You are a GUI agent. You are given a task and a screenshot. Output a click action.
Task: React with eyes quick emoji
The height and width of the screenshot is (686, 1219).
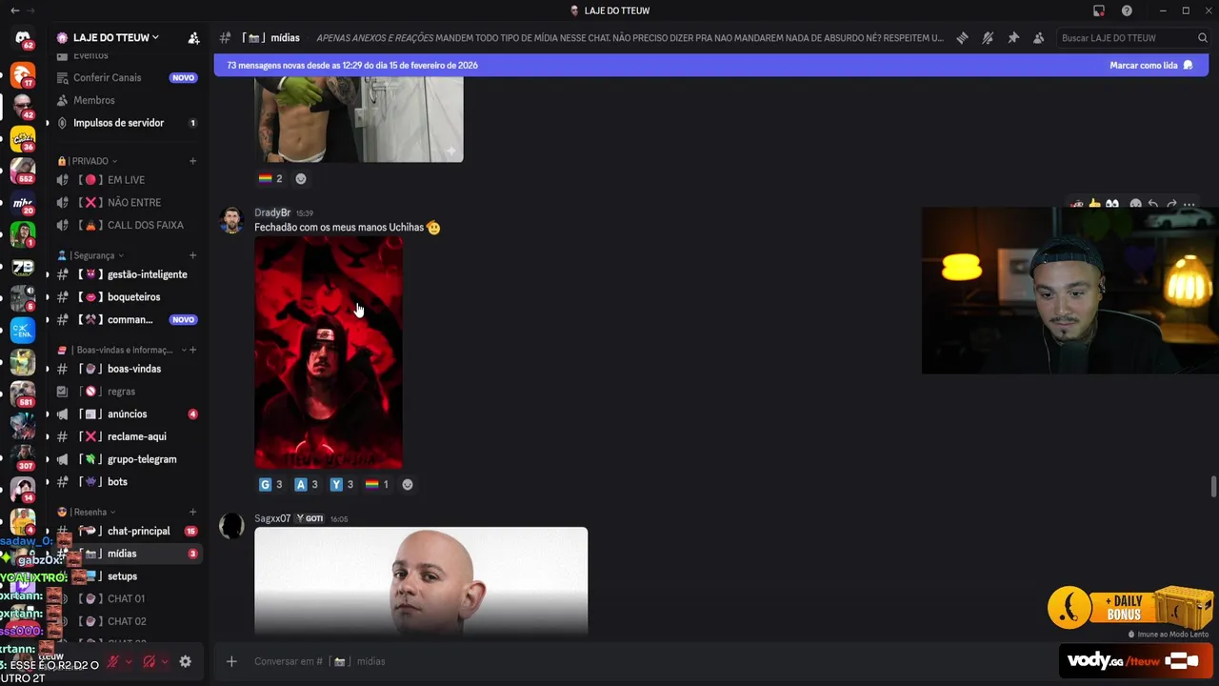(x=1112, y=205)
